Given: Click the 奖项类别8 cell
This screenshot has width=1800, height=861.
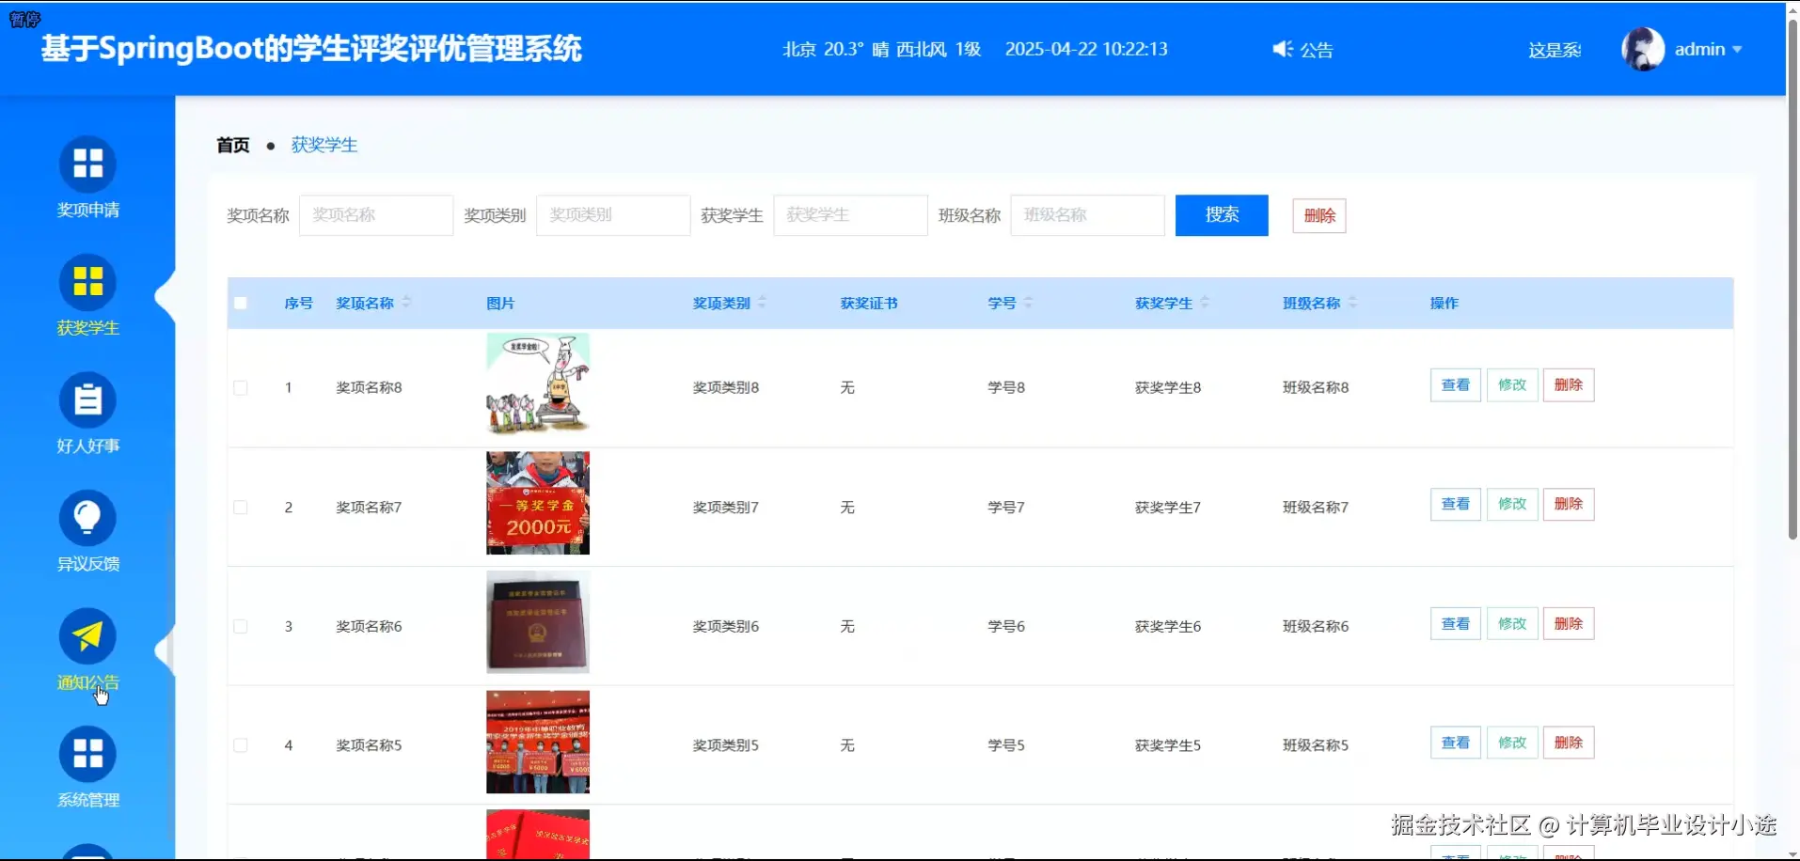Looking at the screenshot, I should pos(726,387).
